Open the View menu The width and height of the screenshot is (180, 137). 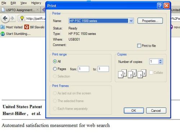point(23,3)
